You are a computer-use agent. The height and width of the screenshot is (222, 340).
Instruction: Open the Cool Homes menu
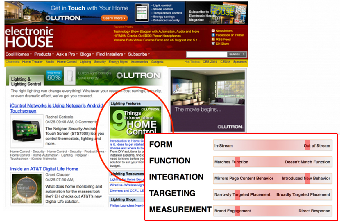pyautogui.click(x=18, y=54)
